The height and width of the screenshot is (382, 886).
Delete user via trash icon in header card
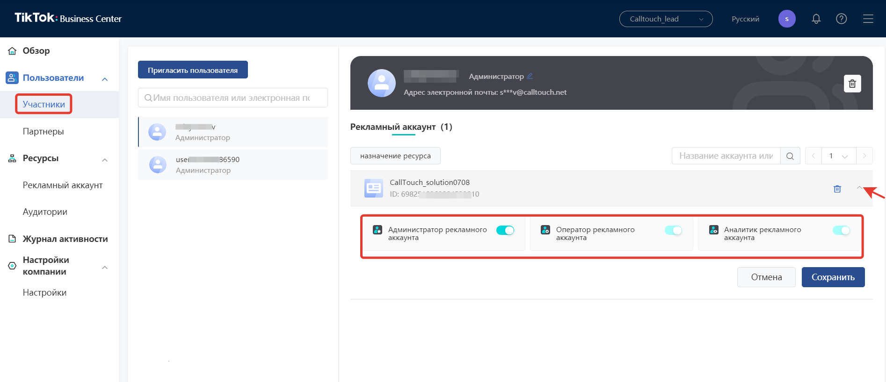(852, 84)
